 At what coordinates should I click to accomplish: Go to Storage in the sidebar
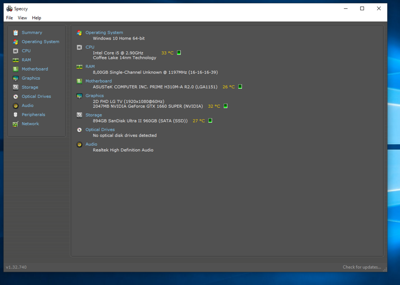pyautogui.click(x=30, y=87)
